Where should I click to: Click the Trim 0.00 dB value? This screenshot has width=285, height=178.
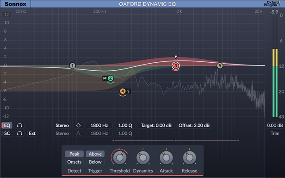(x=275, y=125)
